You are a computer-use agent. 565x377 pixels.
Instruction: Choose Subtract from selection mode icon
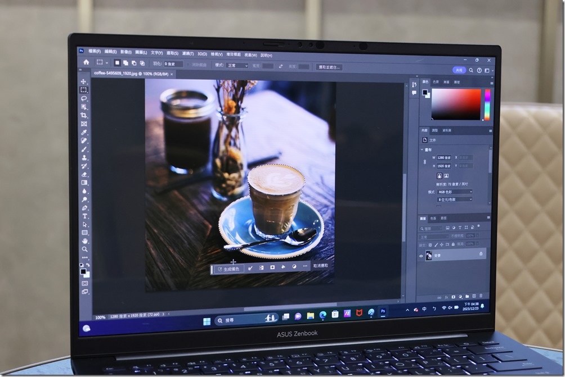tap(134, 63)
